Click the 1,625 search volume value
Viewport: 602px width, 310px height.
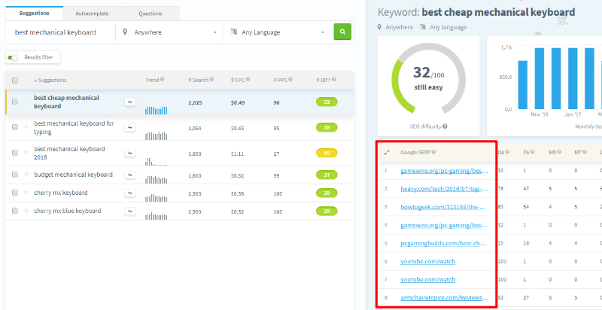tap(195, 103)
